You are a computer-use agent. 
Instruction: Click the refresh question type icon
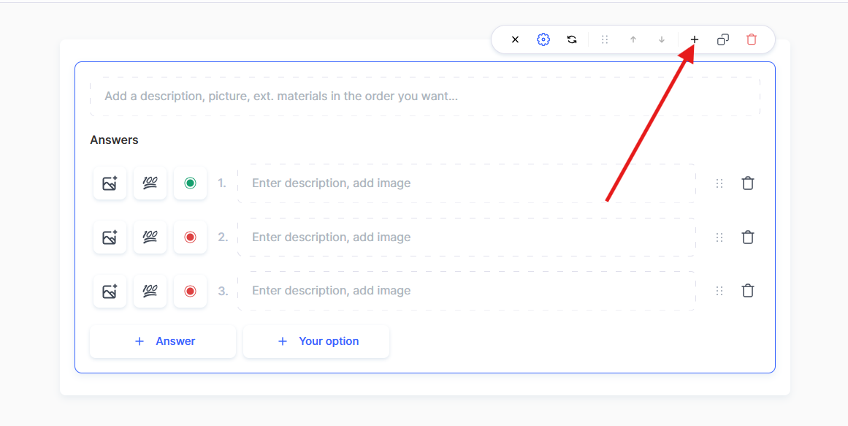tap(572, 39)
